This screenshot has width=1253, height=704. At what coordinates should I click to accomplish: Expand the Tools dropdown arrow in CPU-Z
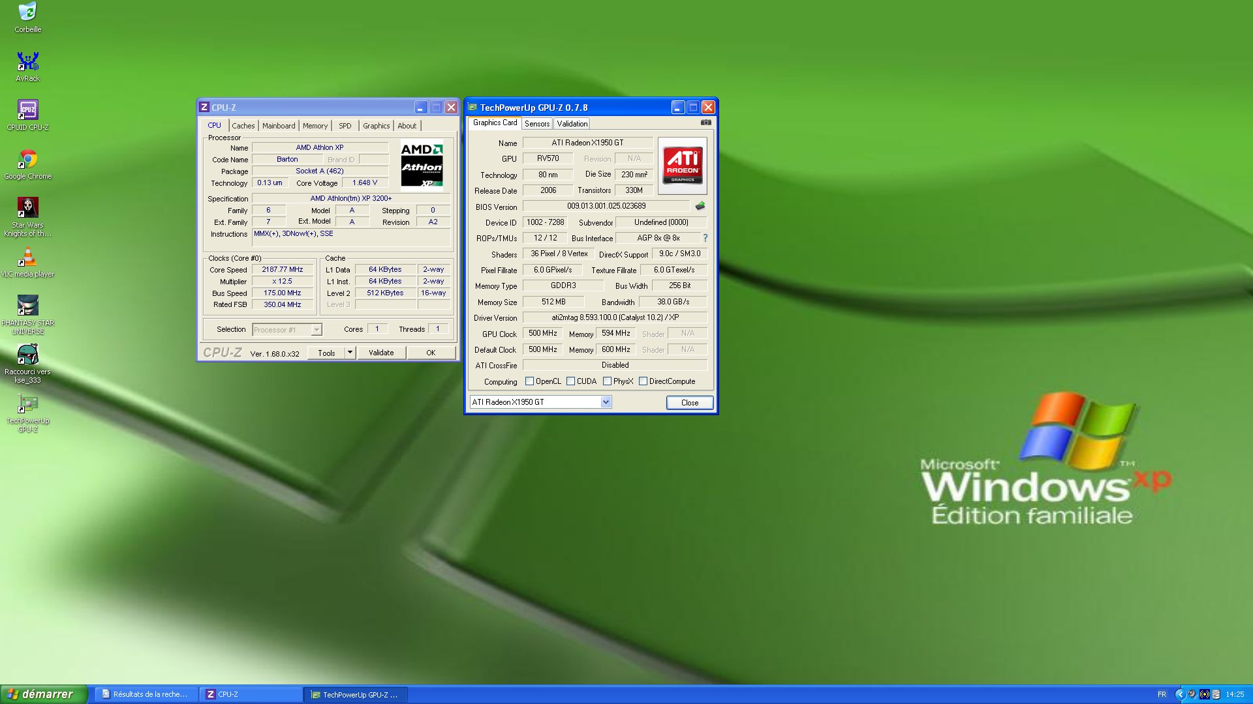(350, 353)
